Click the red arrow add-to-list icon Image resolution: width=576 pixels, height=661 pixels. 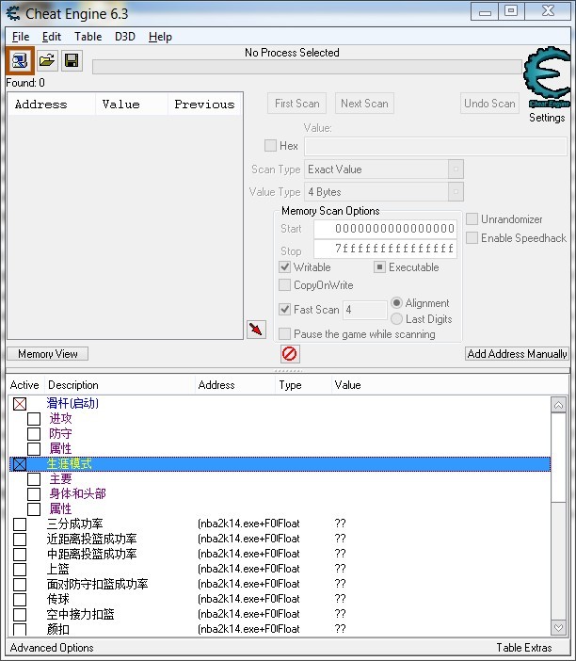point(256,330)
